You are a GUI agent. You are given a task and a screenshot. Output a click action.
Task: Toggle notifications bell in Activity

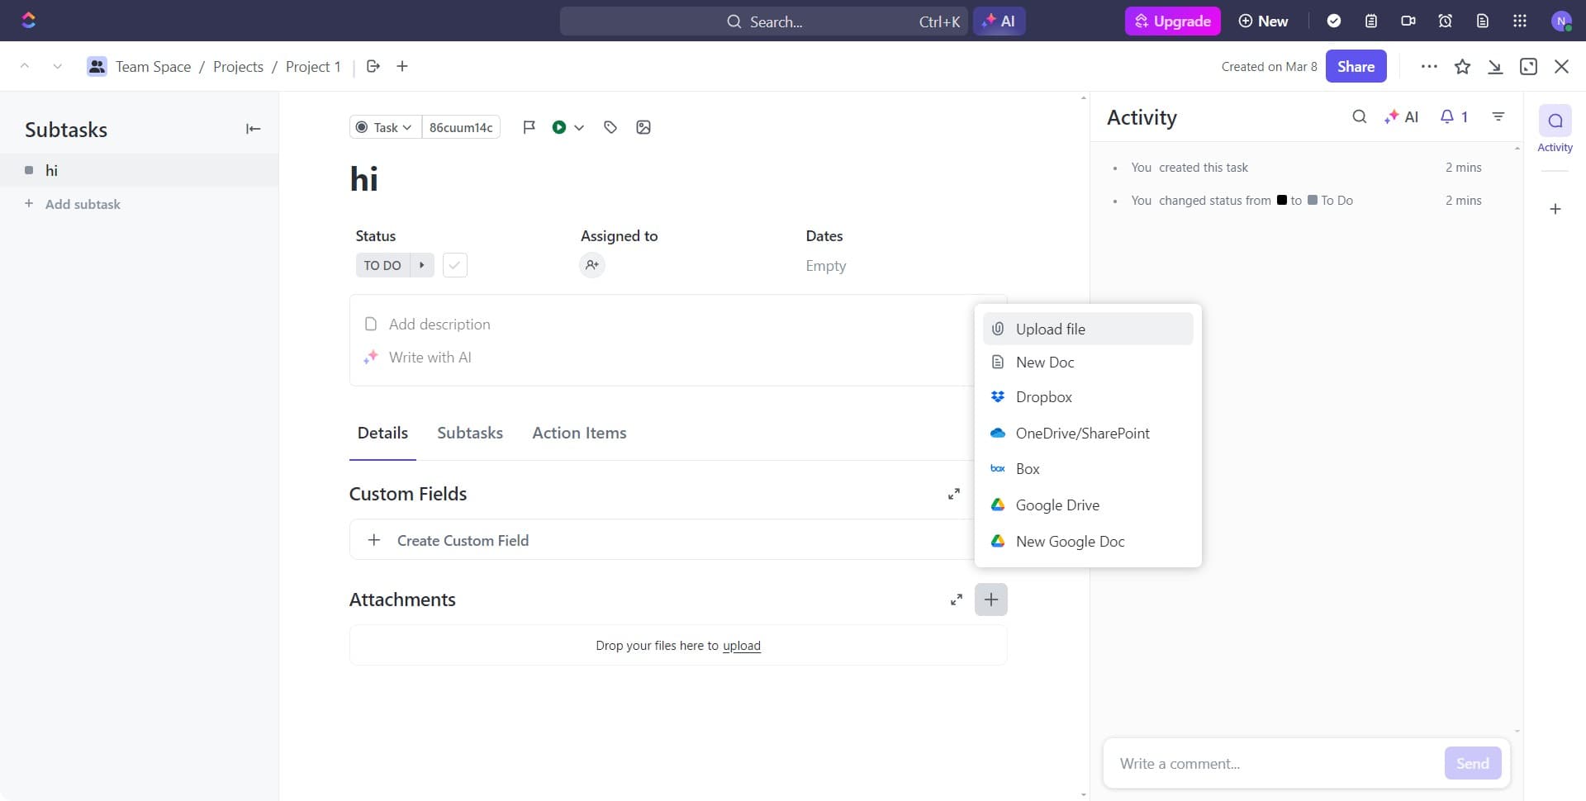(x=1453, y=117)
